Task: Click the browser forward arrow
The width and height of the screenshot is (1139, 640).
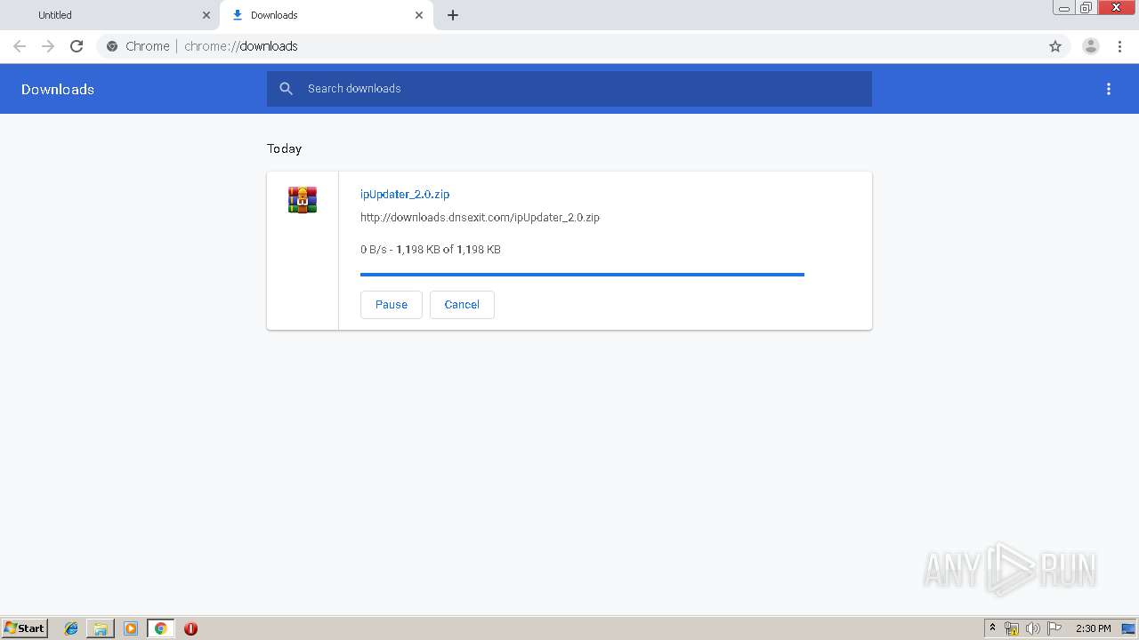Action: [48, 46]
